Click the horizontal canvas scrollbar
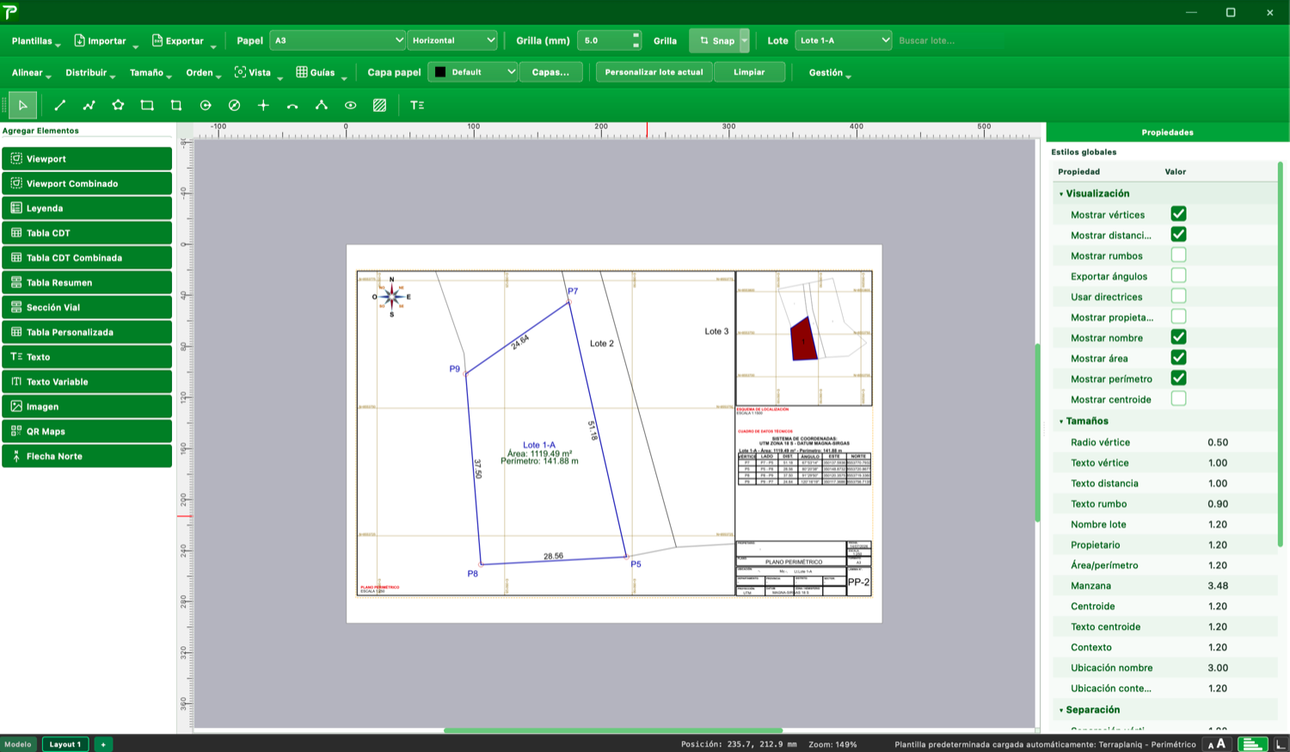Image resolution: width=1290 pixels, height=752 pixels. [x=613, y=730]
